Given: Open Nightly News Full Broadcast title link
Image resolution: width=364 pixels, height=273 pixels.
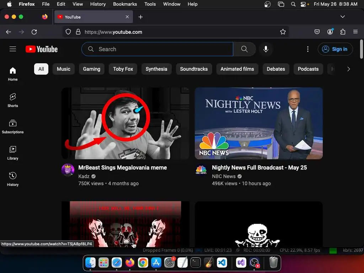Looking at the screenshot, I should pyautogui.click(x=259, y=168).
